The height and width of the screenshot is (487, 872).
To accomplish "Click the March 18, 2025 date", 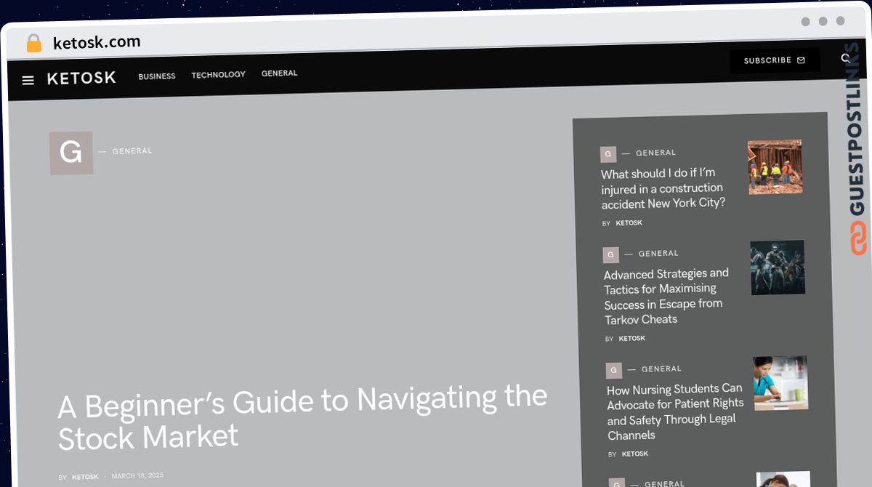I will [x=137, y=475].
